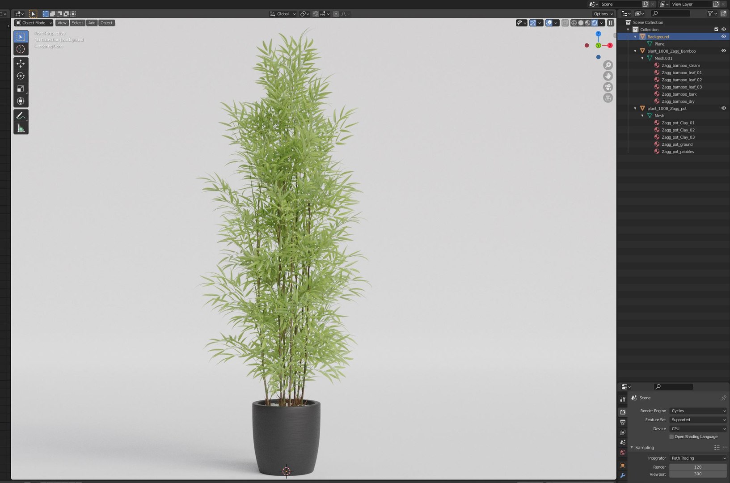This screenshot has height=483, width=730.
Task: Collapse the plant_1008_Zagg_Bamboo tree item
Action: 635,51
